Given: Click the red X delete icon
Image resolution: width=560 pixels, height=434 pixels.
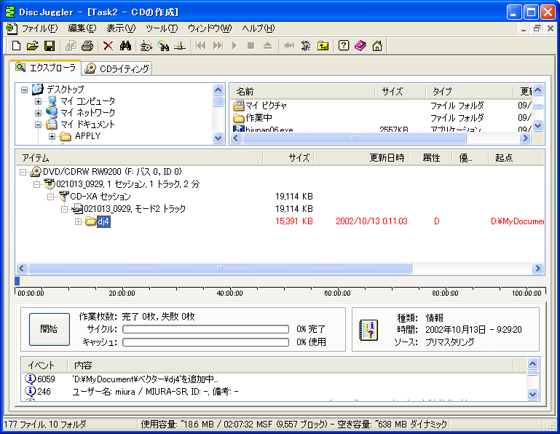Looking at the screenshot, I should tap(108, 46).
